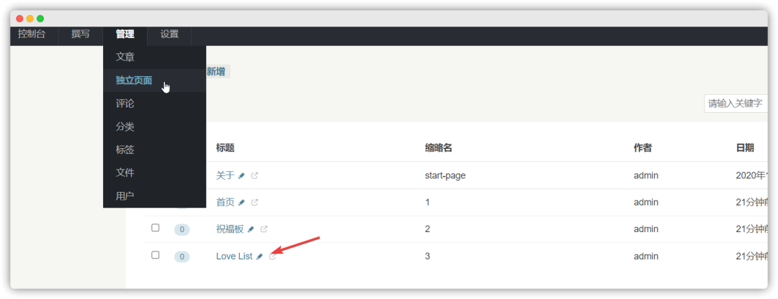This screenshot has height=299, width=778.
Task: Open the 撰写 menu in the top bar
Action: click(81, 34)
